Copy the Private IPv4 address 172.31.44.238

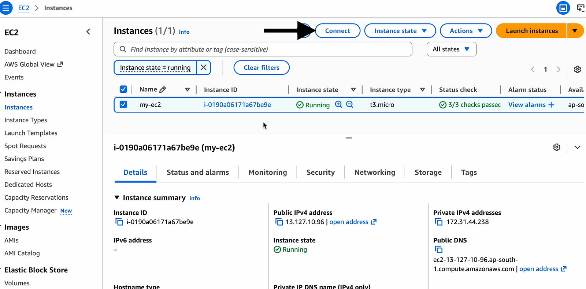coord(438,222)
